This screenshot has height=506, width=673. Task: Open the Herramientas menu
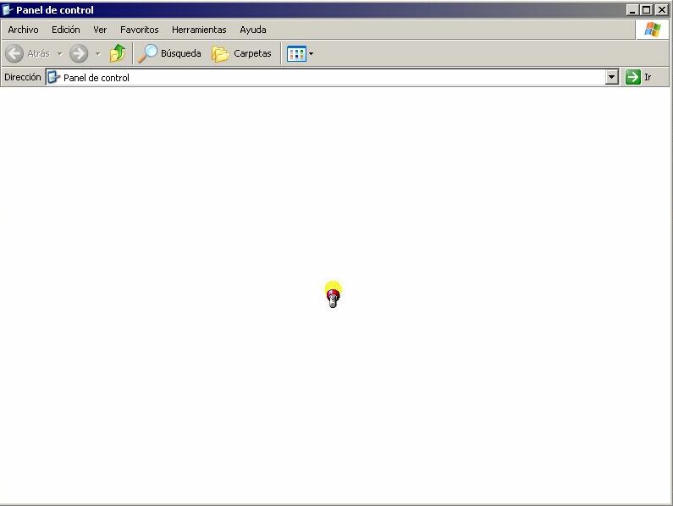[199, 30]
